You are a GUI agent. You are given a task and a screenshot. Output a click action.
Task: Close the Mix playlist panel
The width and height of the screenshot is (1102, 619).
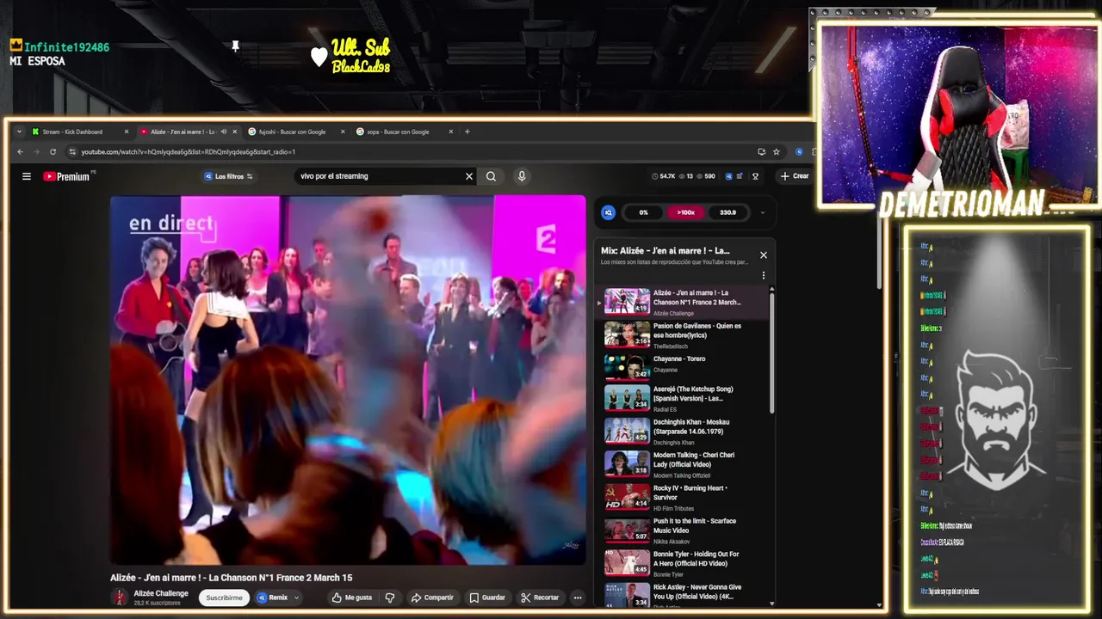[763, 254]
